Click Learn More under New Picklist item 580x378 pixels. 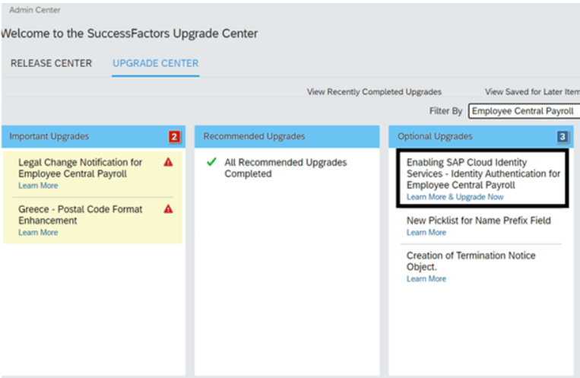pos(426,232)
